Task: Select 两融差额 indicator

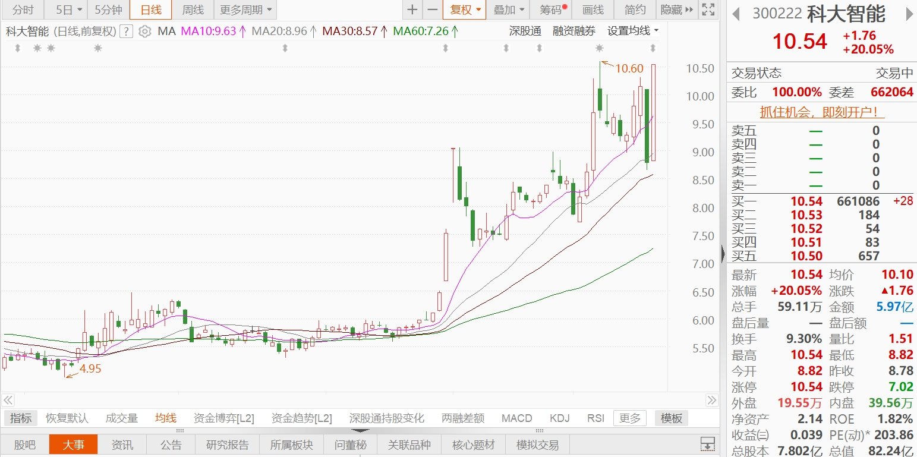Action: [x=463, y=418]
